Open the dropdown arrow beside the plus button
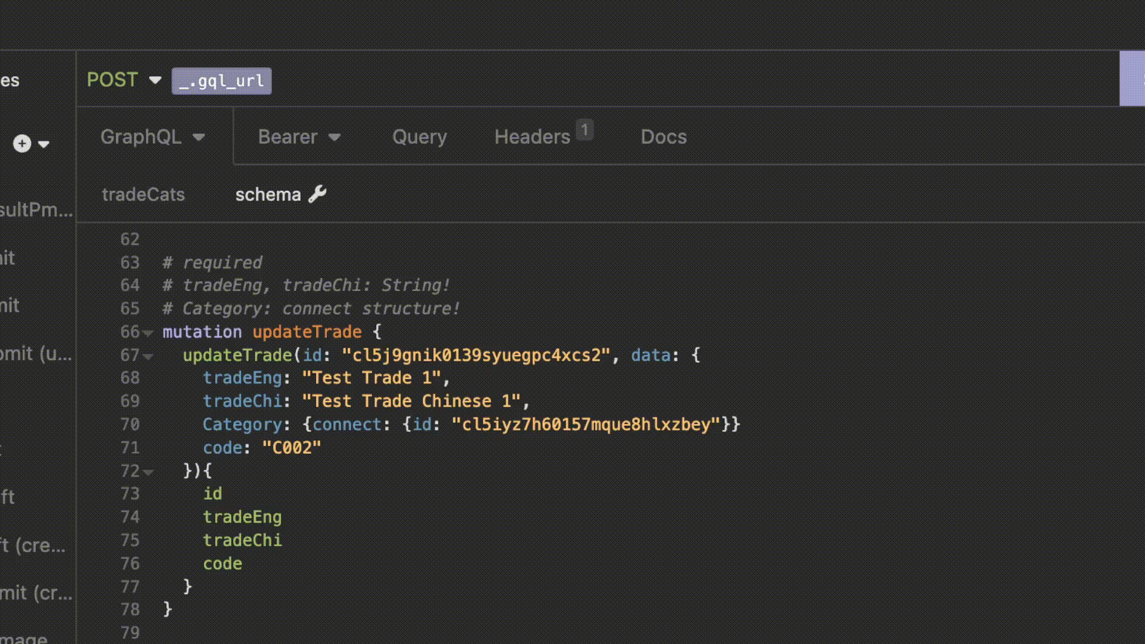Image resolution: width=1145 pixels, height=644 pixels. (42, 144)
